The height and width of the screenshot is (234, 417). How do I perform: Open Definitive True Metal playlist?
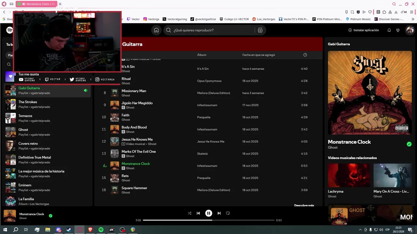pyautogui.click(x=47, y=160)
